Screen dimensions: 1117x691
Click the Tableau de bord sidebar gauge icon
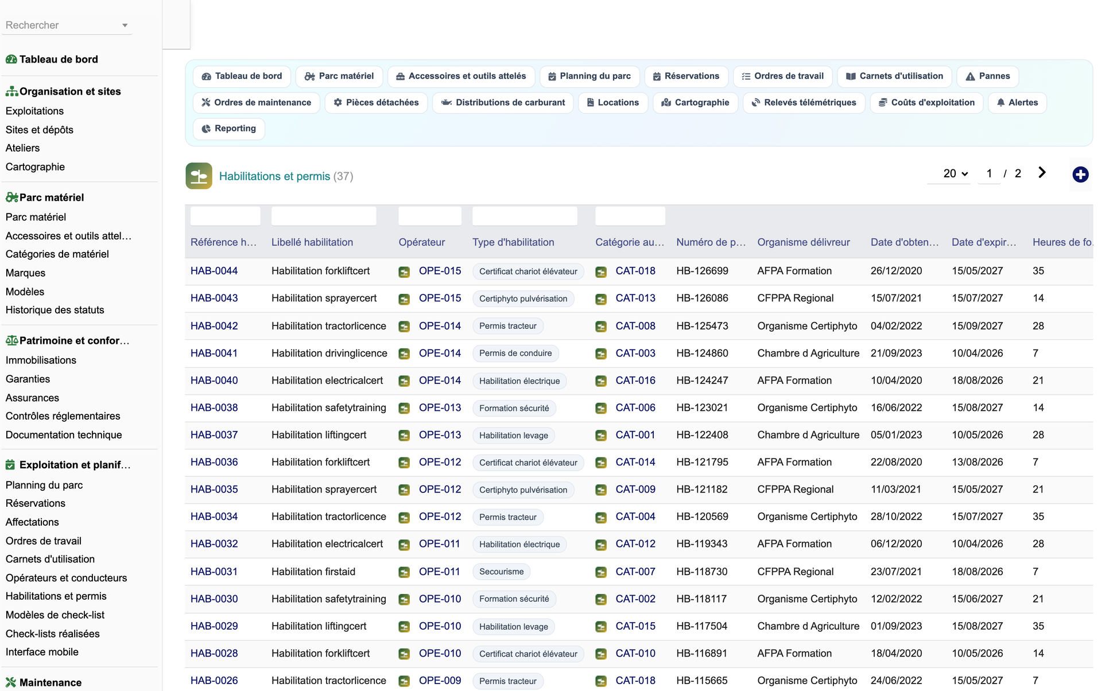click(x=11, y=59)
